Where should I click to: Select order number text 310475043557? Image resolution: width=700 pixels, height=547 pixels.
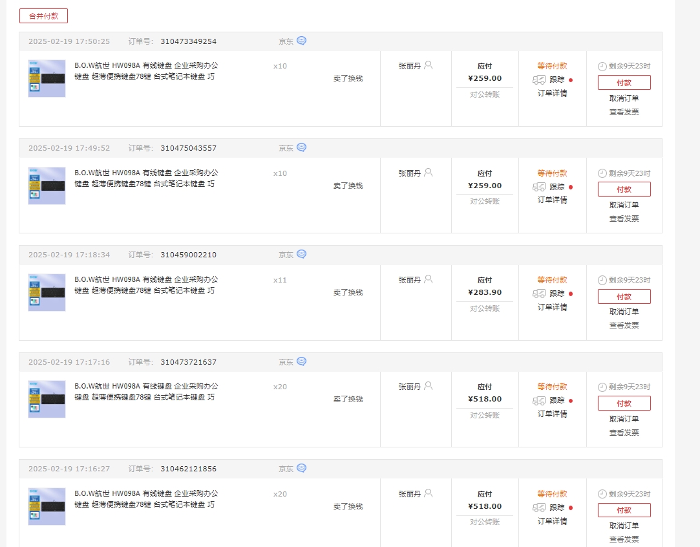tap(188, 148)
